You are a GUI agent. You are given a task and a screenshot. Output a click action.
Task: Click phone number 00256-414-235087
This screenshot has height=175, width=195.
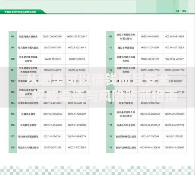point(175,147)
